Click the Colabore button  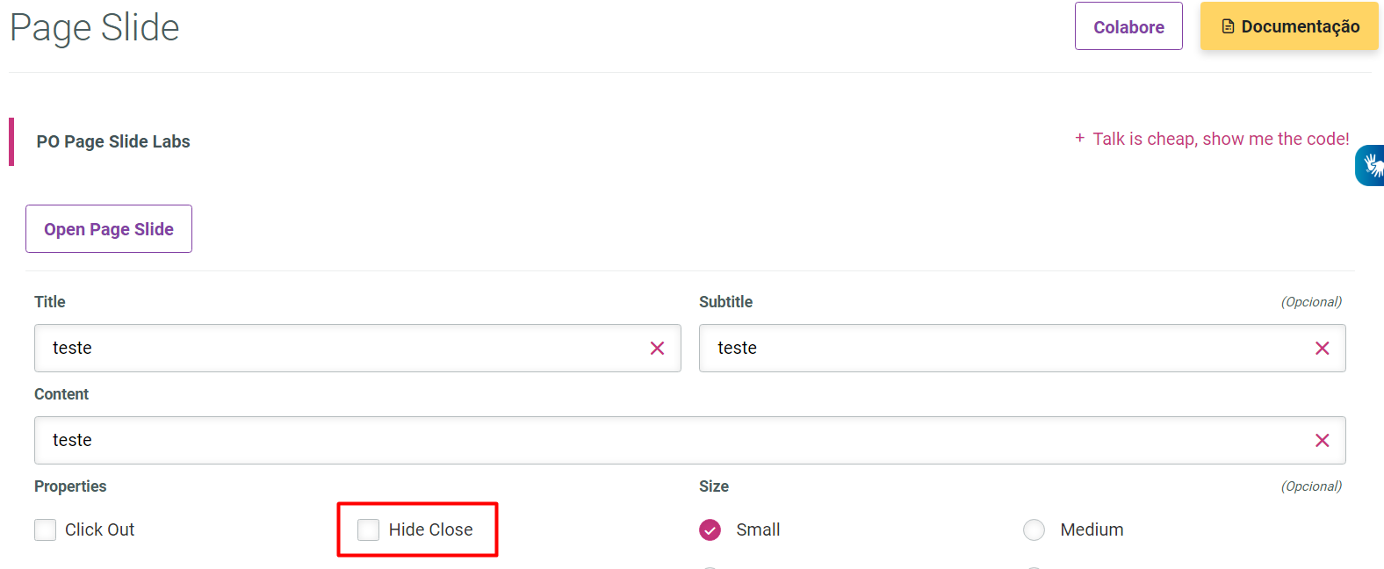pos(1128,25)
